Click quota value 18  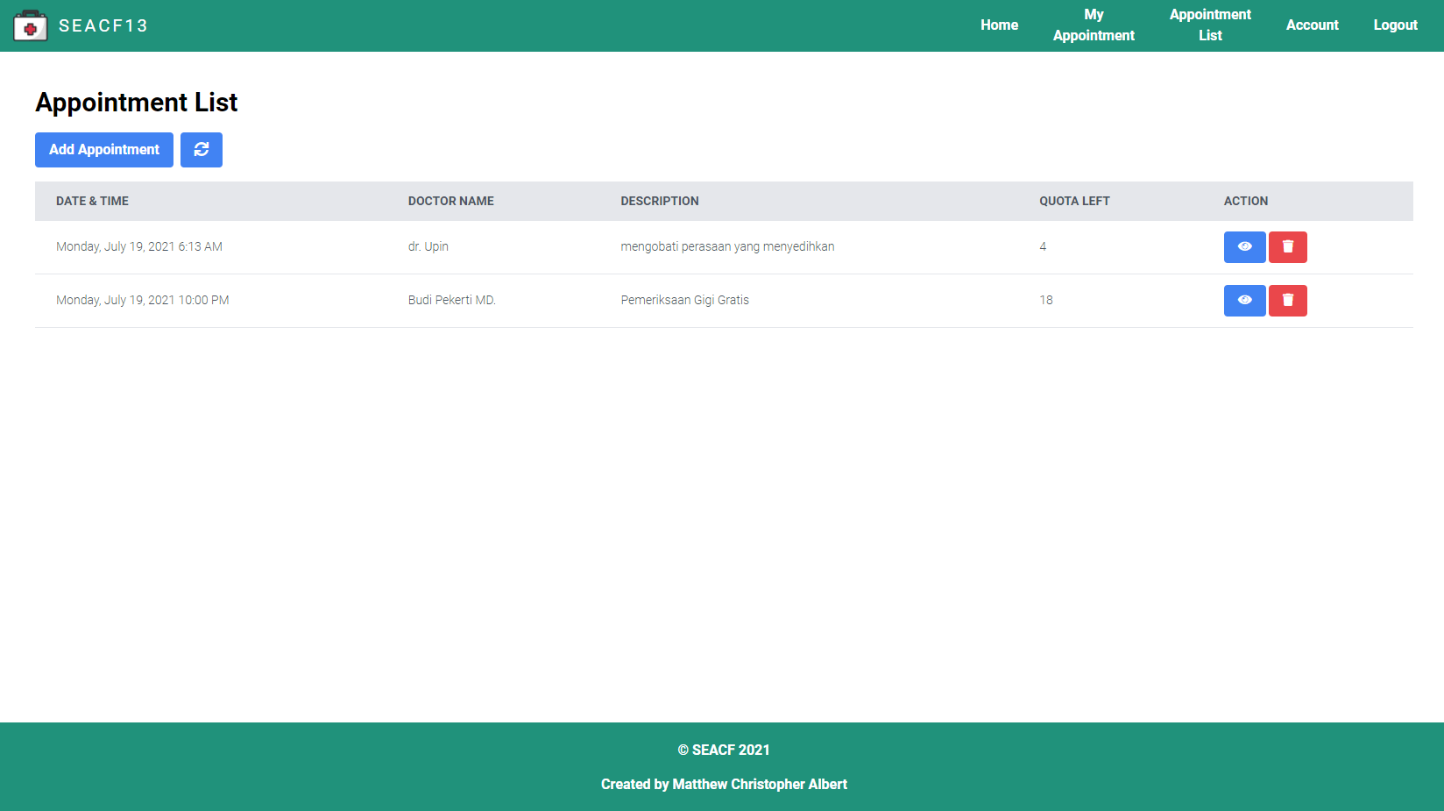pos(1046,300)
